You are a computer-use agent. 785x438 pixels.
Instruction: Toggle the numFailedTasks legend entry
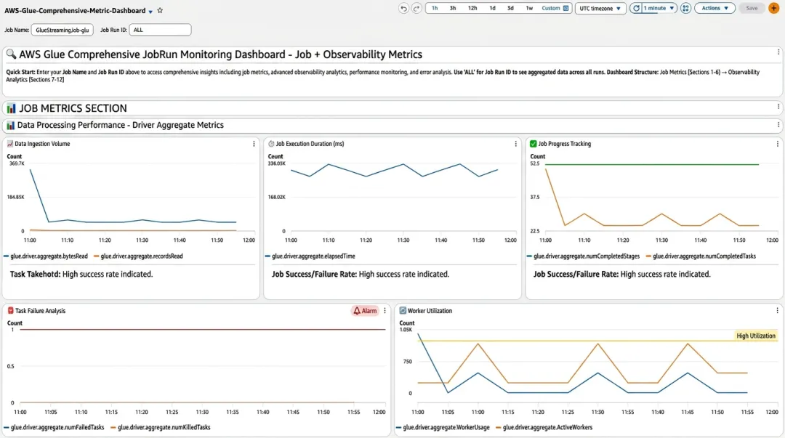click(x=54, y=428)
